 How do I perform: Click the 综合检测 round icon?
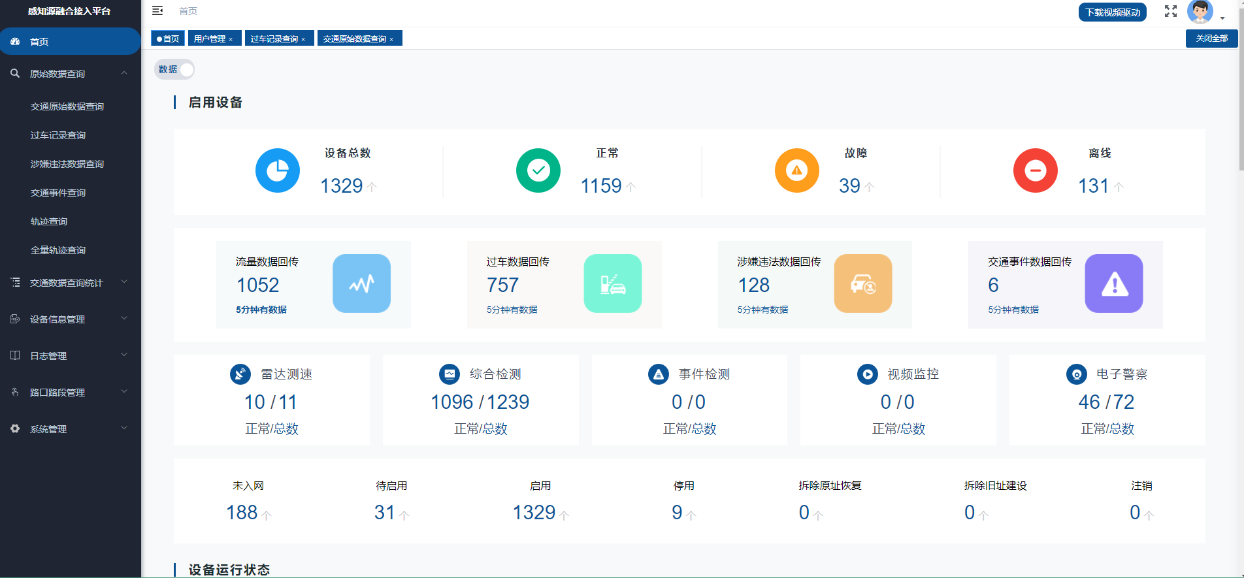pos(450,374)
